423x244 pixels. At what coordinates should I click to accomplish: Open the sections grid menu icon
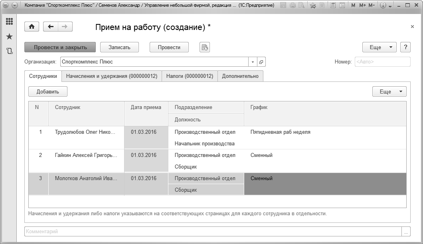click(10, 21)
